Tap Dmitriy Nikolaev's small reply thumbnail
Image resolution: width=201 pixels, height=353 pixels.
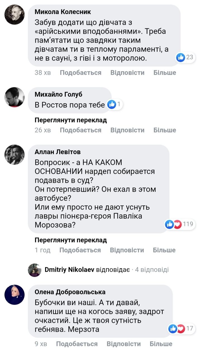[x=35, y=270]
